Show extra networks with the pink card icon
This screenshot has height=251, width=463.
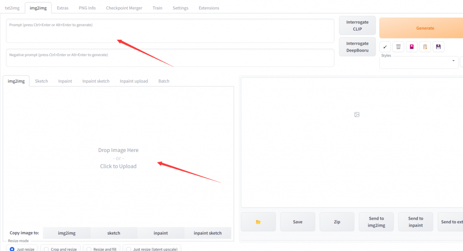[411, 47]
